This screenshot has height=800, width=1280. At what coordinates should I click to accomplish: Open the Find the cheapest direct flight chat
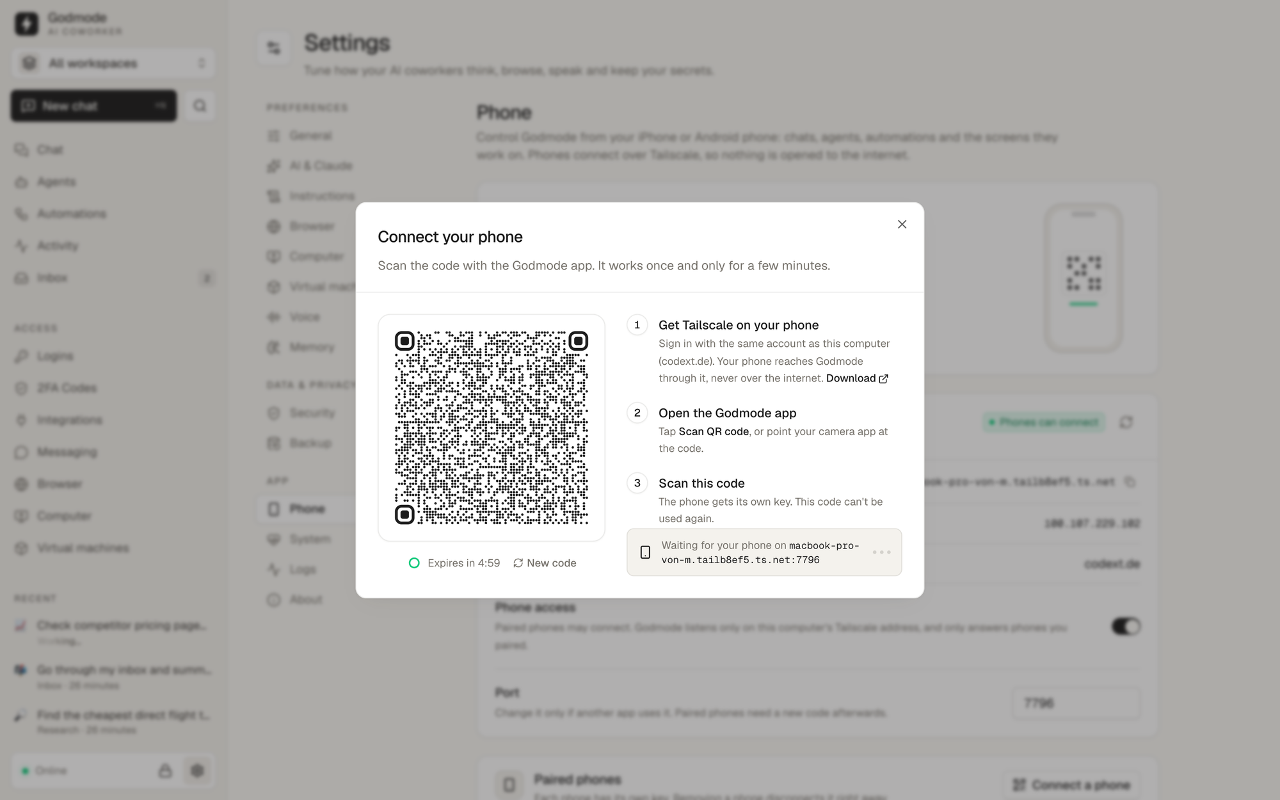pos(113,721)
